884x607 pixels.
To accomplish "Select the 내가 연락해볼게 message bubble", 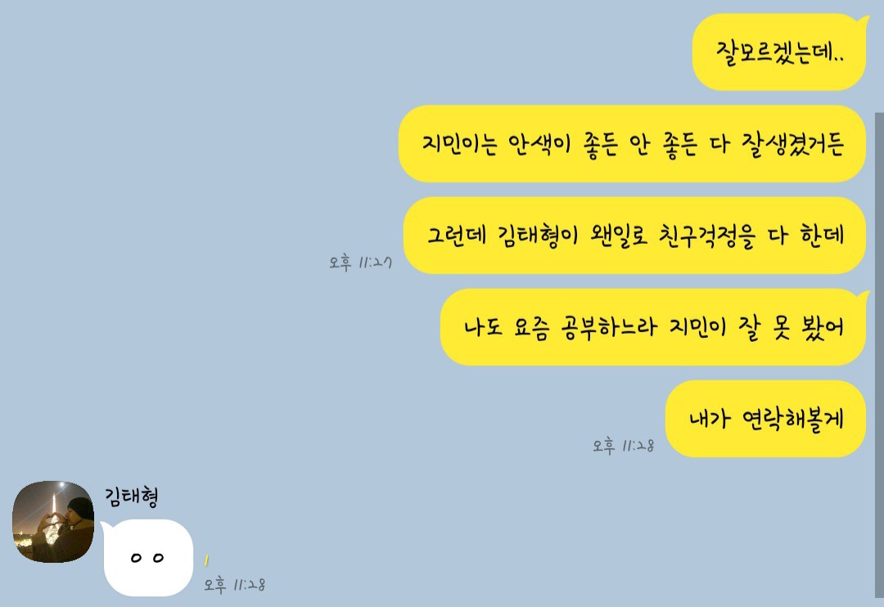I will click(765, 419).
